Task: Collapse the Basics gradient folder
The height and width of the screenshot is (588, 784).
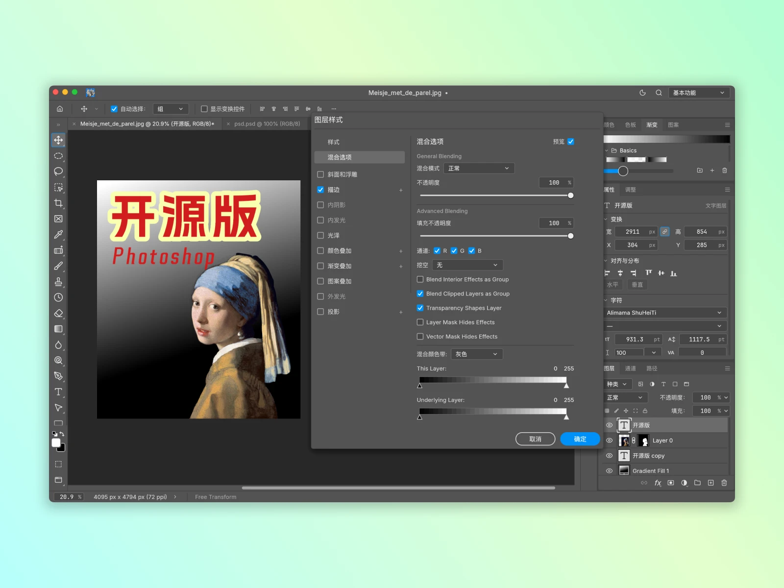Action: pos(607,150)
